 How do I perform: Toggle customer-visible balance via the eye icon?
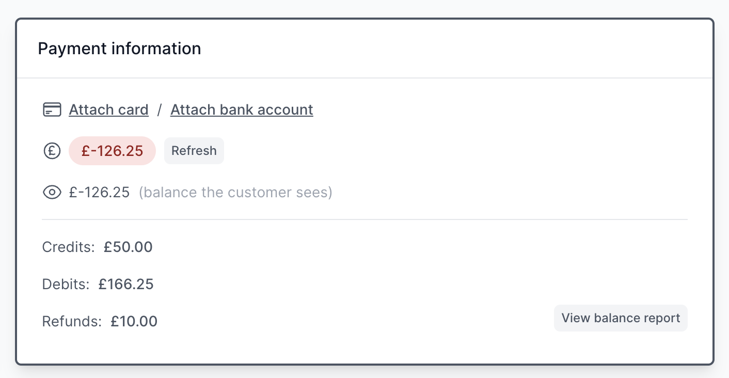pos(52,192)
